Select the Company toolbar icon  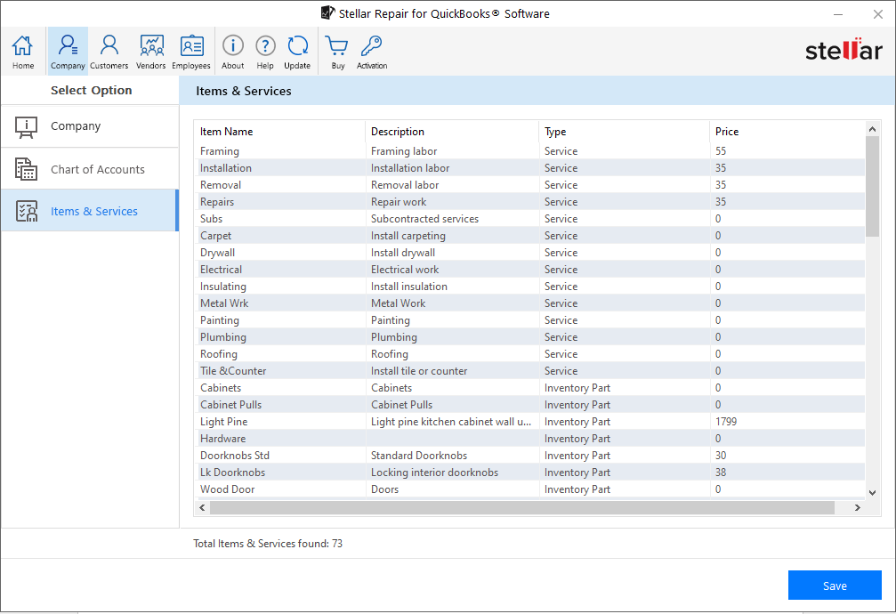[68, 52]
